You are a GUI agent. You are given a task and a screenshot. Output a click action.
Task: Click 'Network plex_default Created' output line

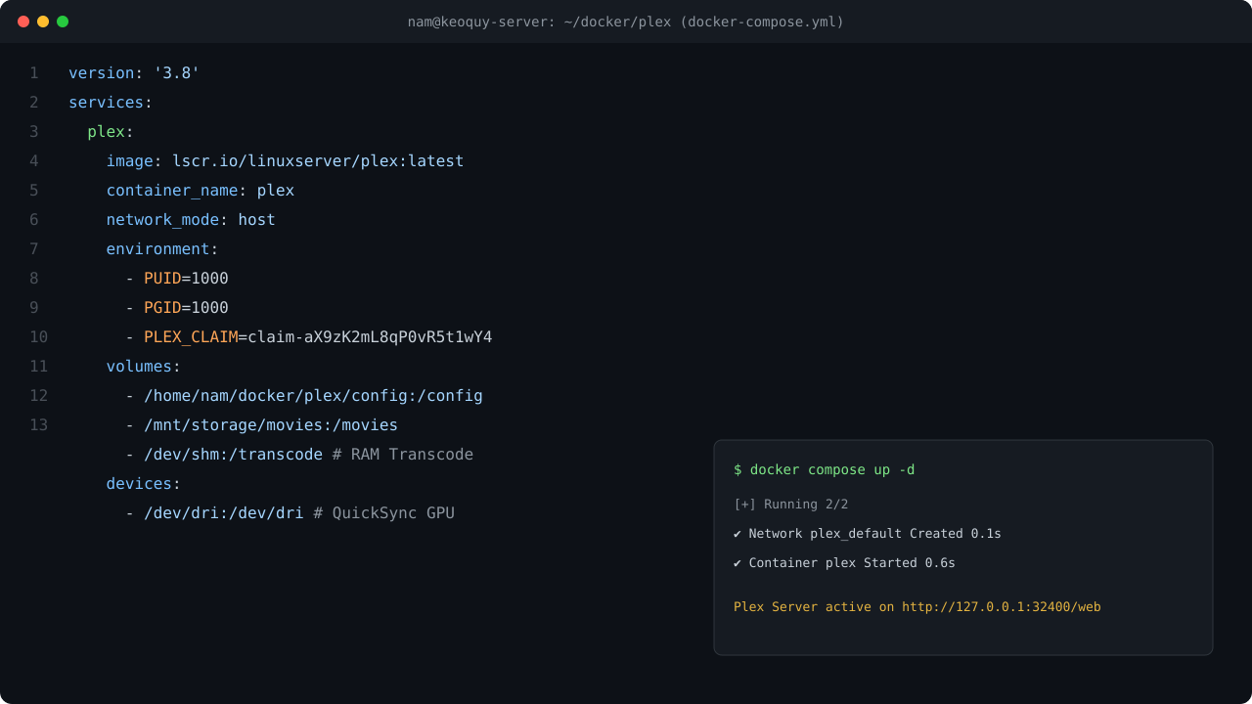pyautogui.click(x=868, y=534)
